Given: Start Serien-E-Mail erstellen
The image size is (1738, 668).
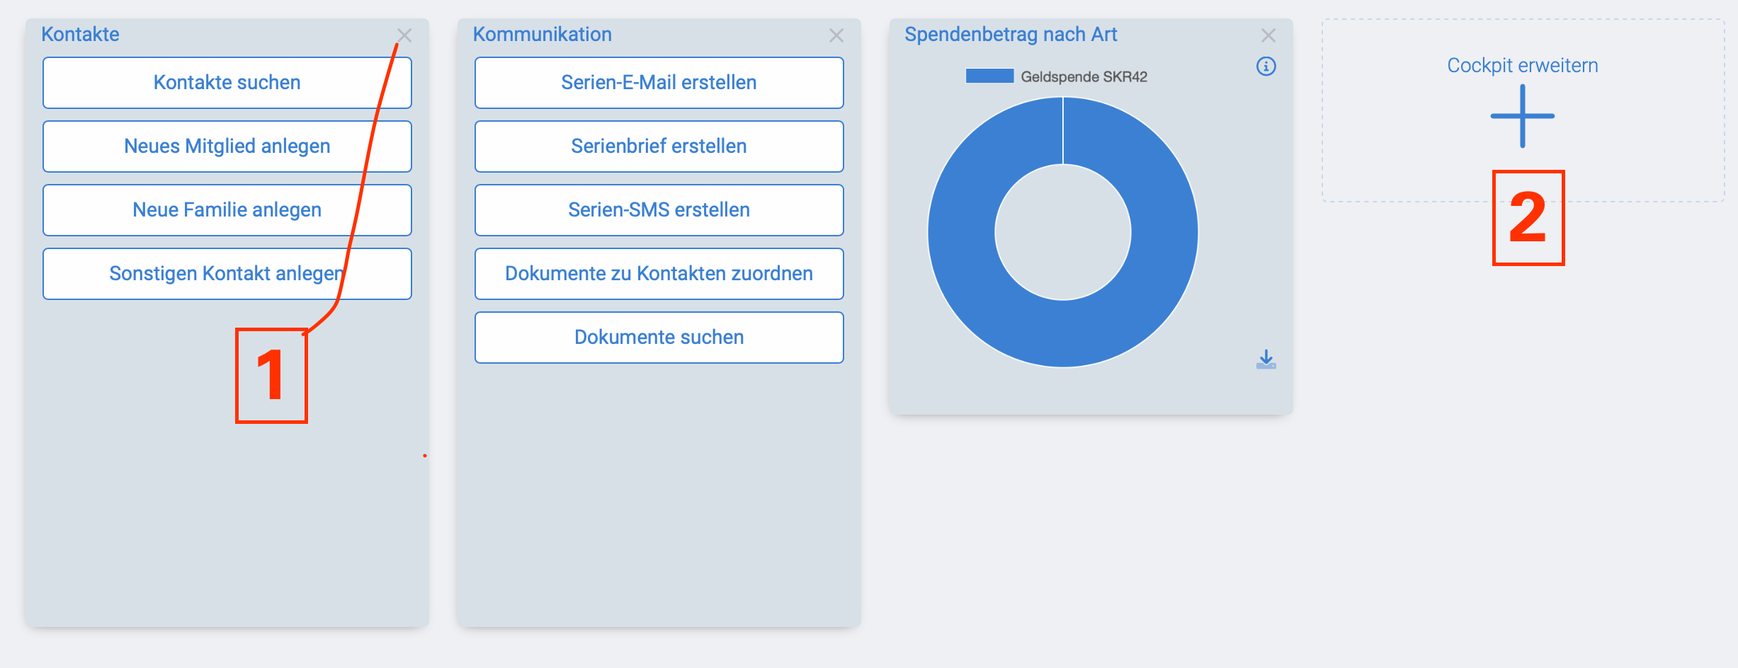Looking at the screenshot, I should (x=659, y=83).
